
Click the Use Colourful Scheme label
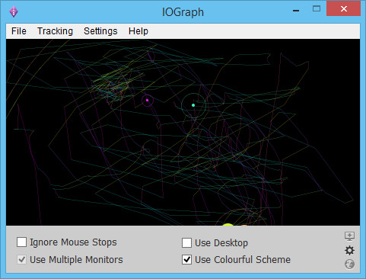point(243,260)
